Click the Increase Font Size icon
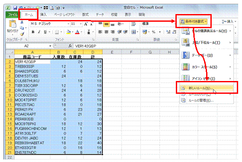Viewport: 242px width, 162px height. tap(86, 24)
